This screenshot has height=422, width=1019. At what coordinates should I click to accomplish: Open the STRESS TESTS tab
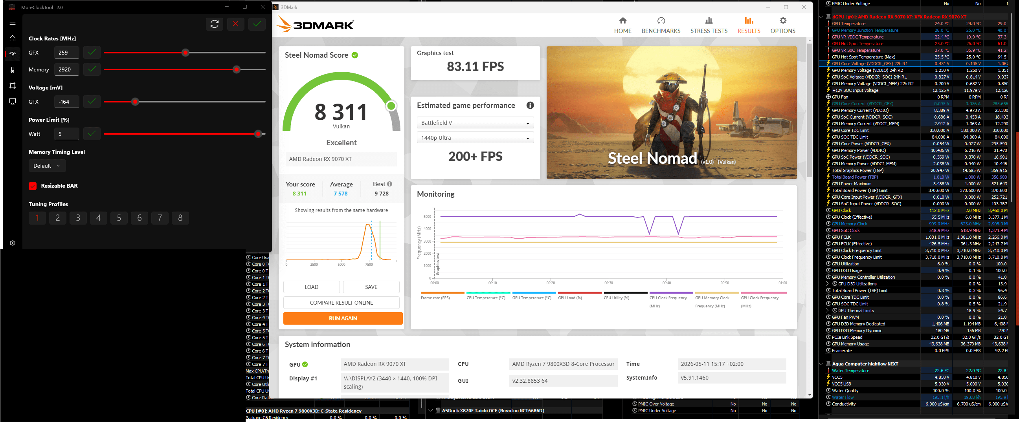(x=709, y=25)
